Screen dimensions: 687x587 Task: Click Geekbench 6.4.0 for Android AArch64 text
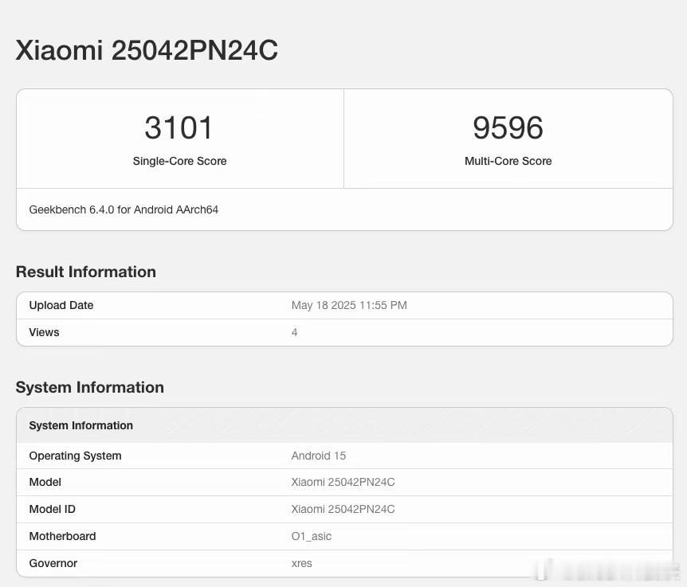coord(124,209)
